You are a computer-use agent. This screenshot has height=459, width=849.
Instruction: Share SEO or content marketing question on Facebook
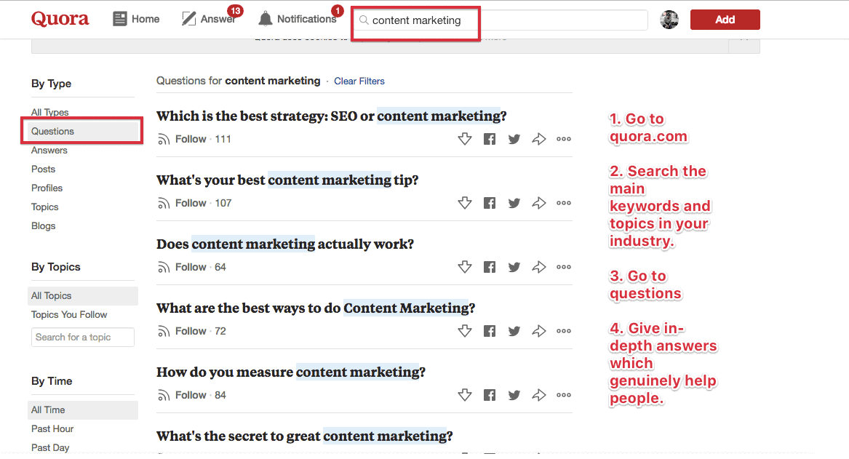(490, 139)
